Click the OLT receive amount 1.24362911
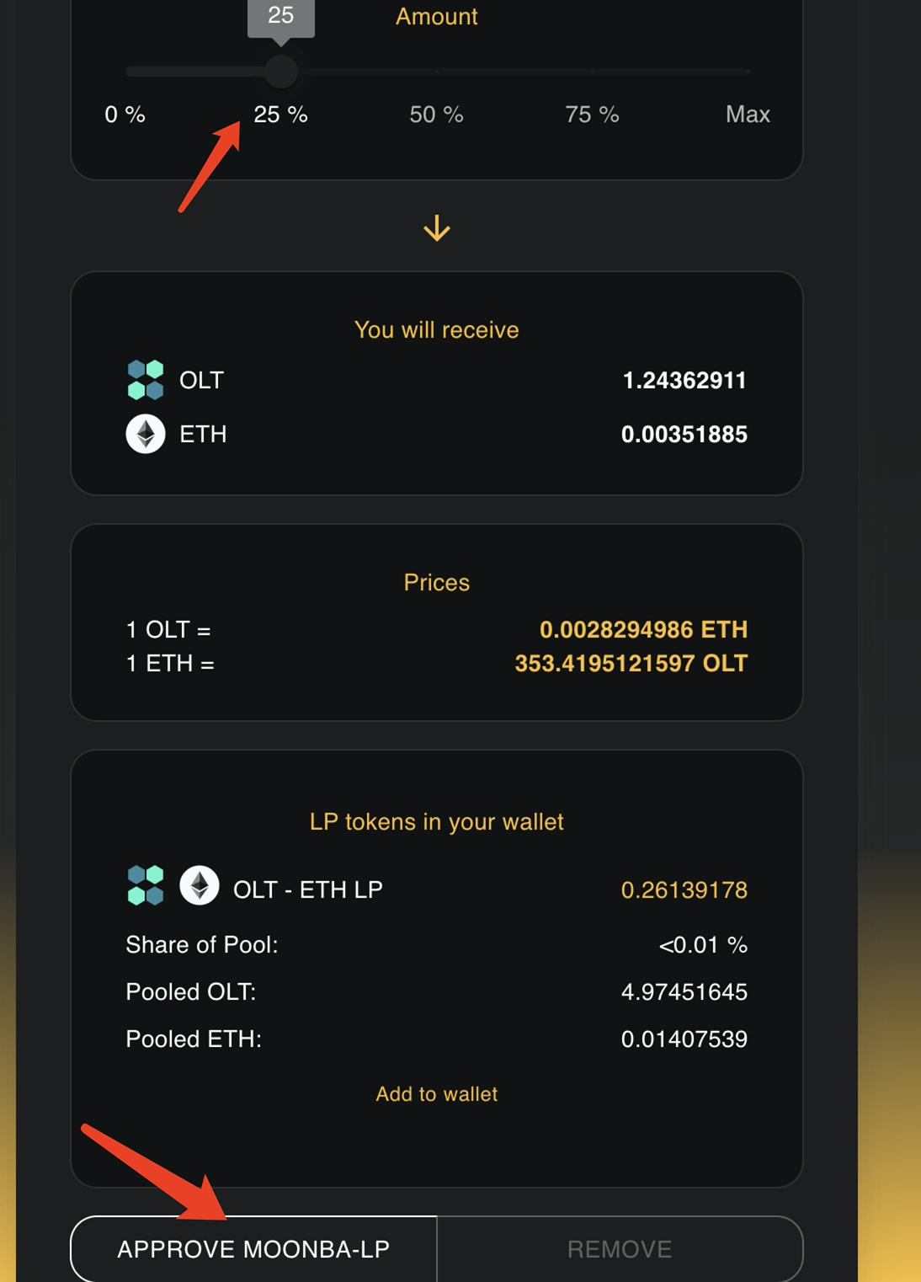This screenshot has width=921, height=1282. 684,381
